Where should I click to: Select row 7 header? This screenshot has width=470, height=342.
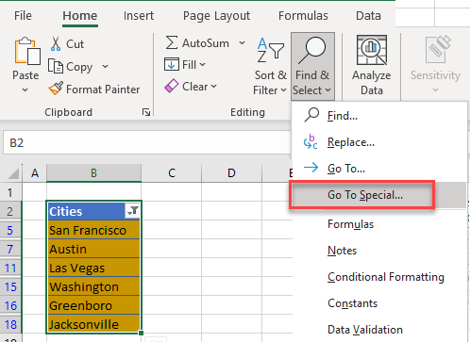10,249
